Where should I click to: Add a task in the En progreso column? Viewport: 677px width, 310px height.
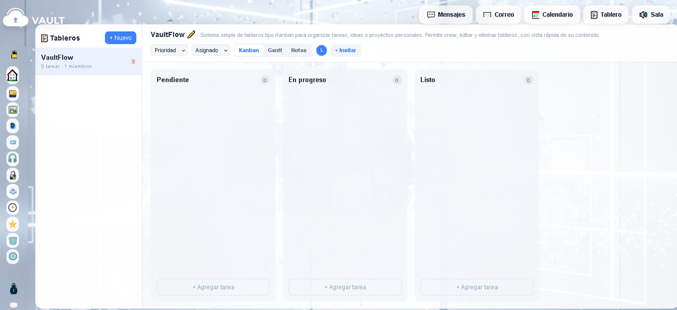pos(345,287)
